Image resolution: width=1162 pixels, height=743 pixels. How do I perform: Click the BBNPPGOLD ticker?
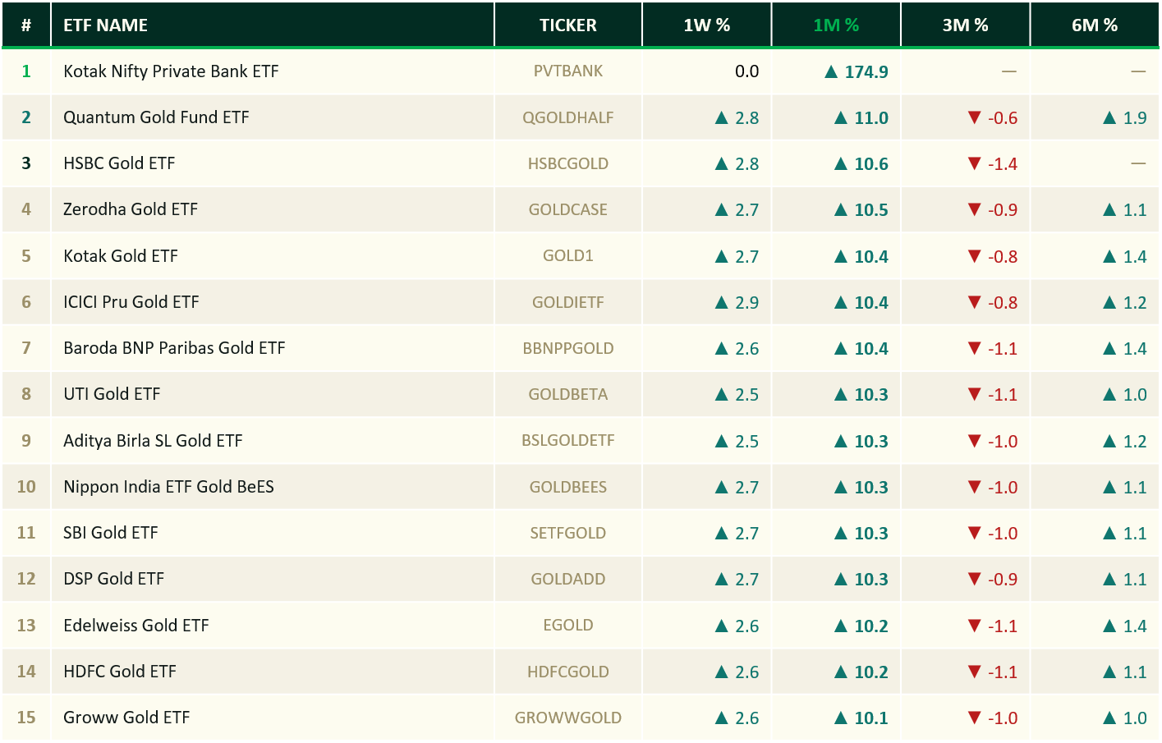[568, 348]
